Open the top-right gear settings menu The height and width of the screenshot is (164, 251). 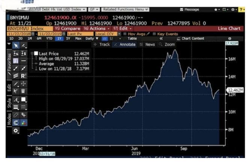click(234, 10)
